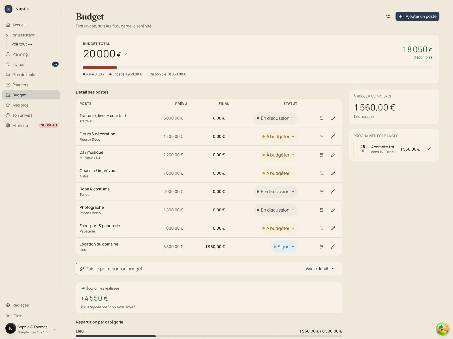Change status of Traiteur from En discussion
The image size is (453, 339).
pos(276,118)
